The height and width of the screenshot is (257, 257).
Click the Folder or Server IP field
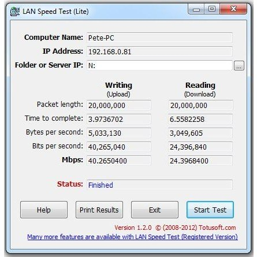tap(159, 65)
